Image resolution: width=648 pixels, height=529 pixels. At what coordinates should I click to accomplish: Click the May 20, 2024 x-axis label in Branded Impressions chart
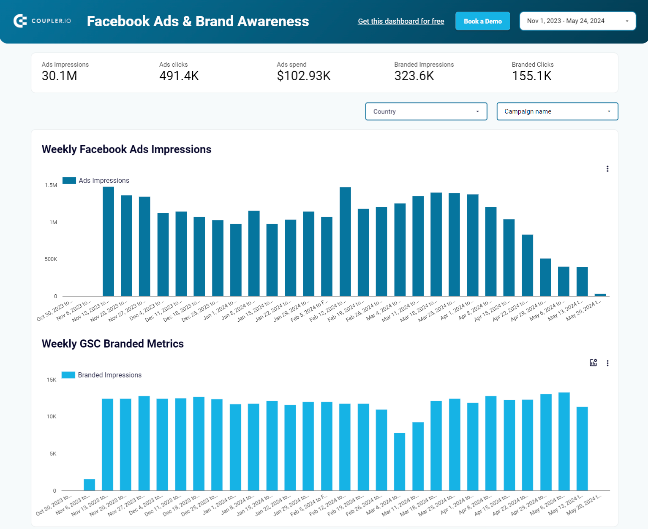(583, 505)
